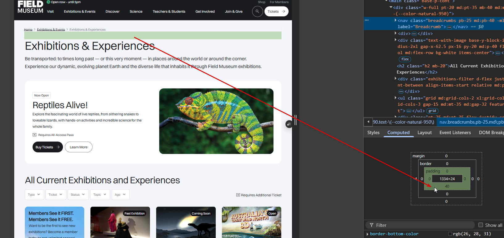Click the ellipsis pill in the plain div row
Viewport: 504px width, 238px height.
pos(414,34)
